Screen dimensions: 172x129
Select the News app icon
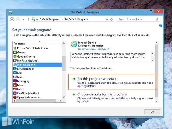coord(15,89)
